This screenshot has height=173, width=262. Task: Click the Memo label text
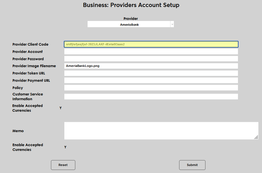18,131
